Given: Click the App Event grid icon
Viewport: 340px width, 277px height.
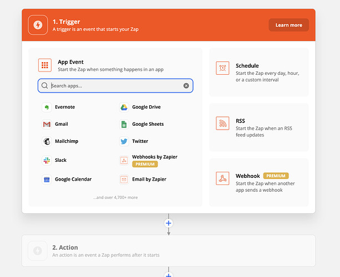Looking at the screenshot, I should pyautogui.click(x=45, y=65).
